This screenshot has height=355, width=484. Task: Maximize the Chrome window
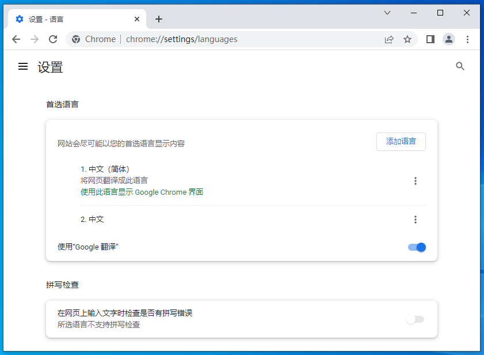pyautogui.click(x=440, y=13)
